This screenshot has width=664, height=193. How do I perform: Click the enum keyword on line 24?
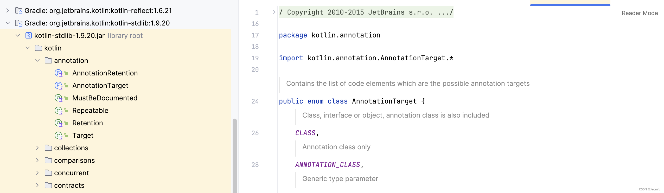point(315,101)
